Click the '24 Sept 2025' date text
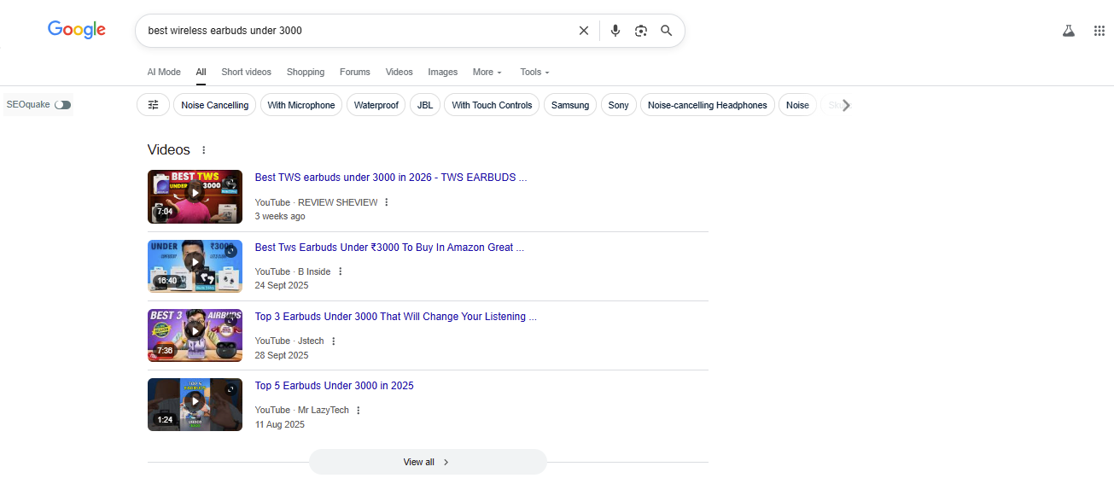The image size is (1114, 484). [x=282, y=286]
